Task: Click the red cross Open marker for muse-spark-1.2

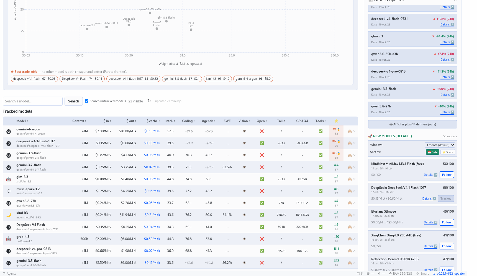Action: (x=262, y=191)
